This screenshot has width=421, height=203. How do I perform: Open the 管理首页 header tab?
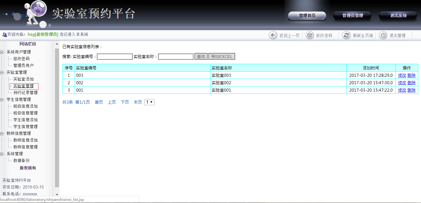307,15
